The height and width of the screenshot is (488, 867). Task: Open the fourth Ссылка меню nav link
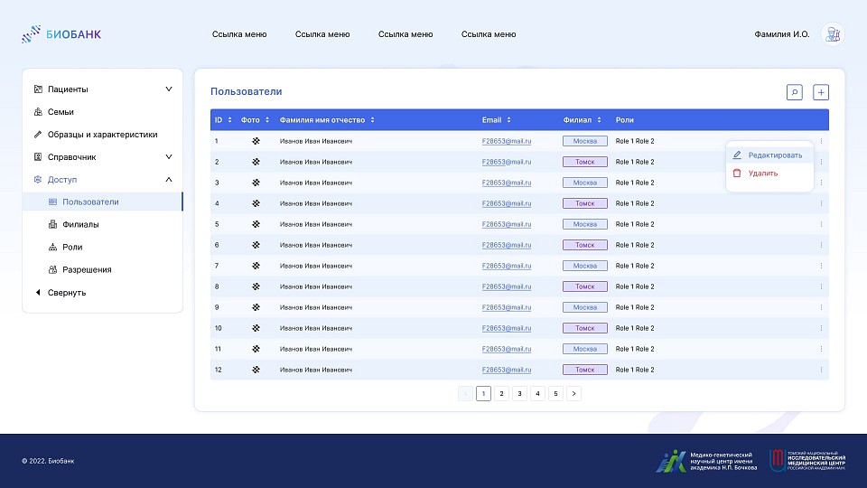coord(489,34)
